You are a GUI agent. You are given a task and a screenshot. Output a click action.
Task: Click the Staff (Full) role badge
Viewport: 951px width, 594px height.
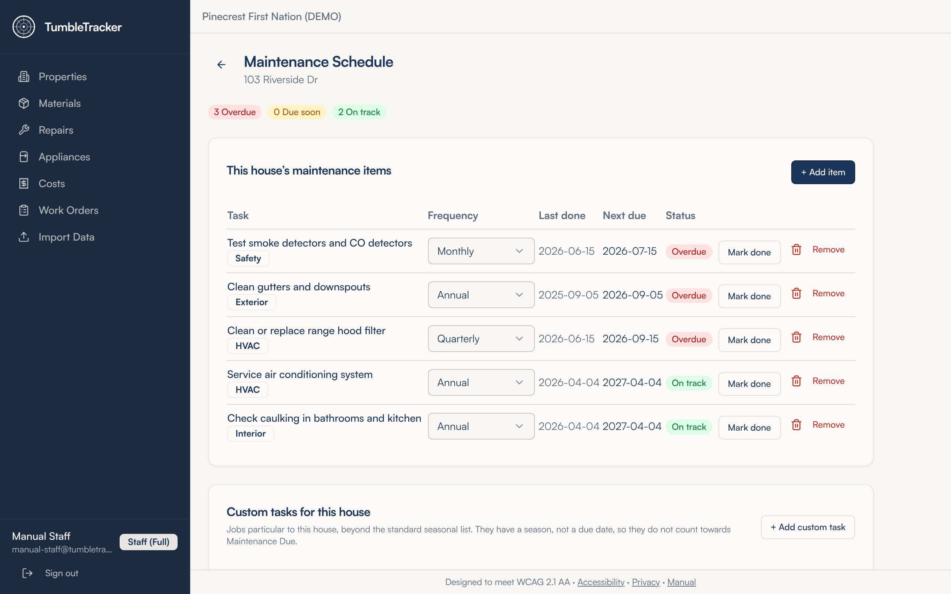(x=149, y=542)
